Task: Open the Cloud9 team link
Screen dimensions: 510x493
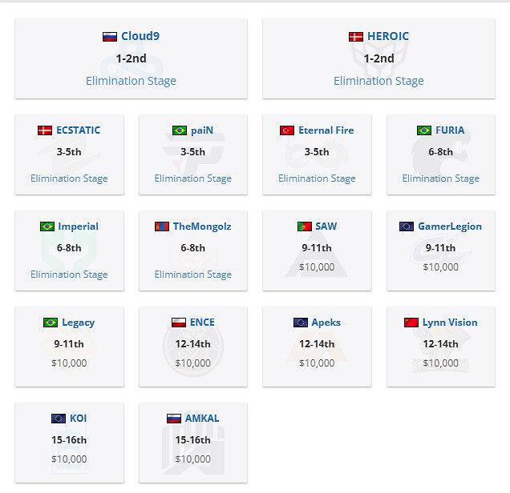Action: click(140, 36)
